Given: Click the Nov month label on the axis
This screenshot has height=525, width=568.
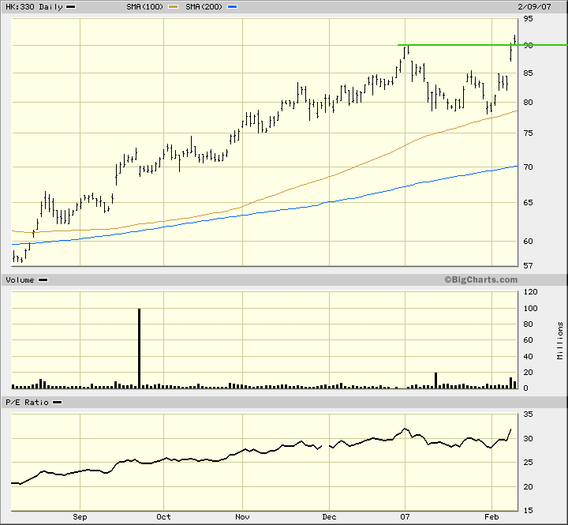Looking at the screenshot, I should point(242,516).
